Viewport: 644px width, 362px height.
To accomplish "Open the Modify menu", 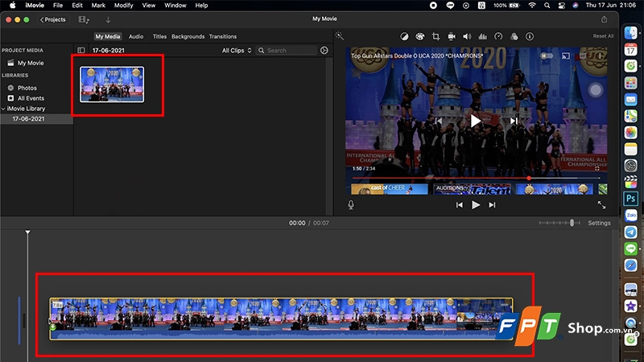I will pos(124,6).
